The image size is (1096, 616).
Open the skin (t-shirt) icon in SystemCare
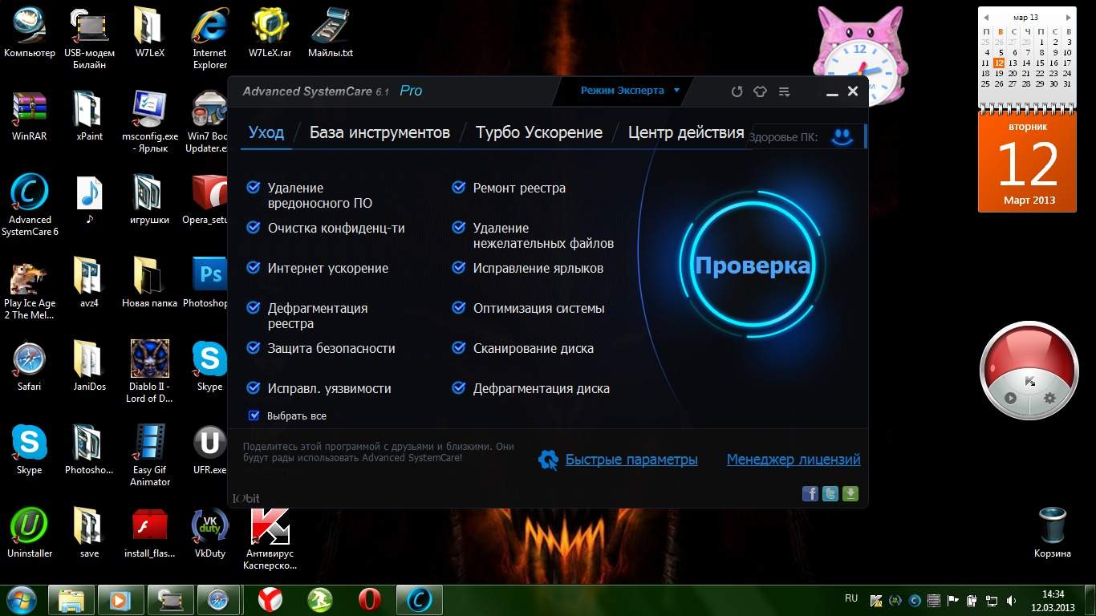[x=760, y=91]
